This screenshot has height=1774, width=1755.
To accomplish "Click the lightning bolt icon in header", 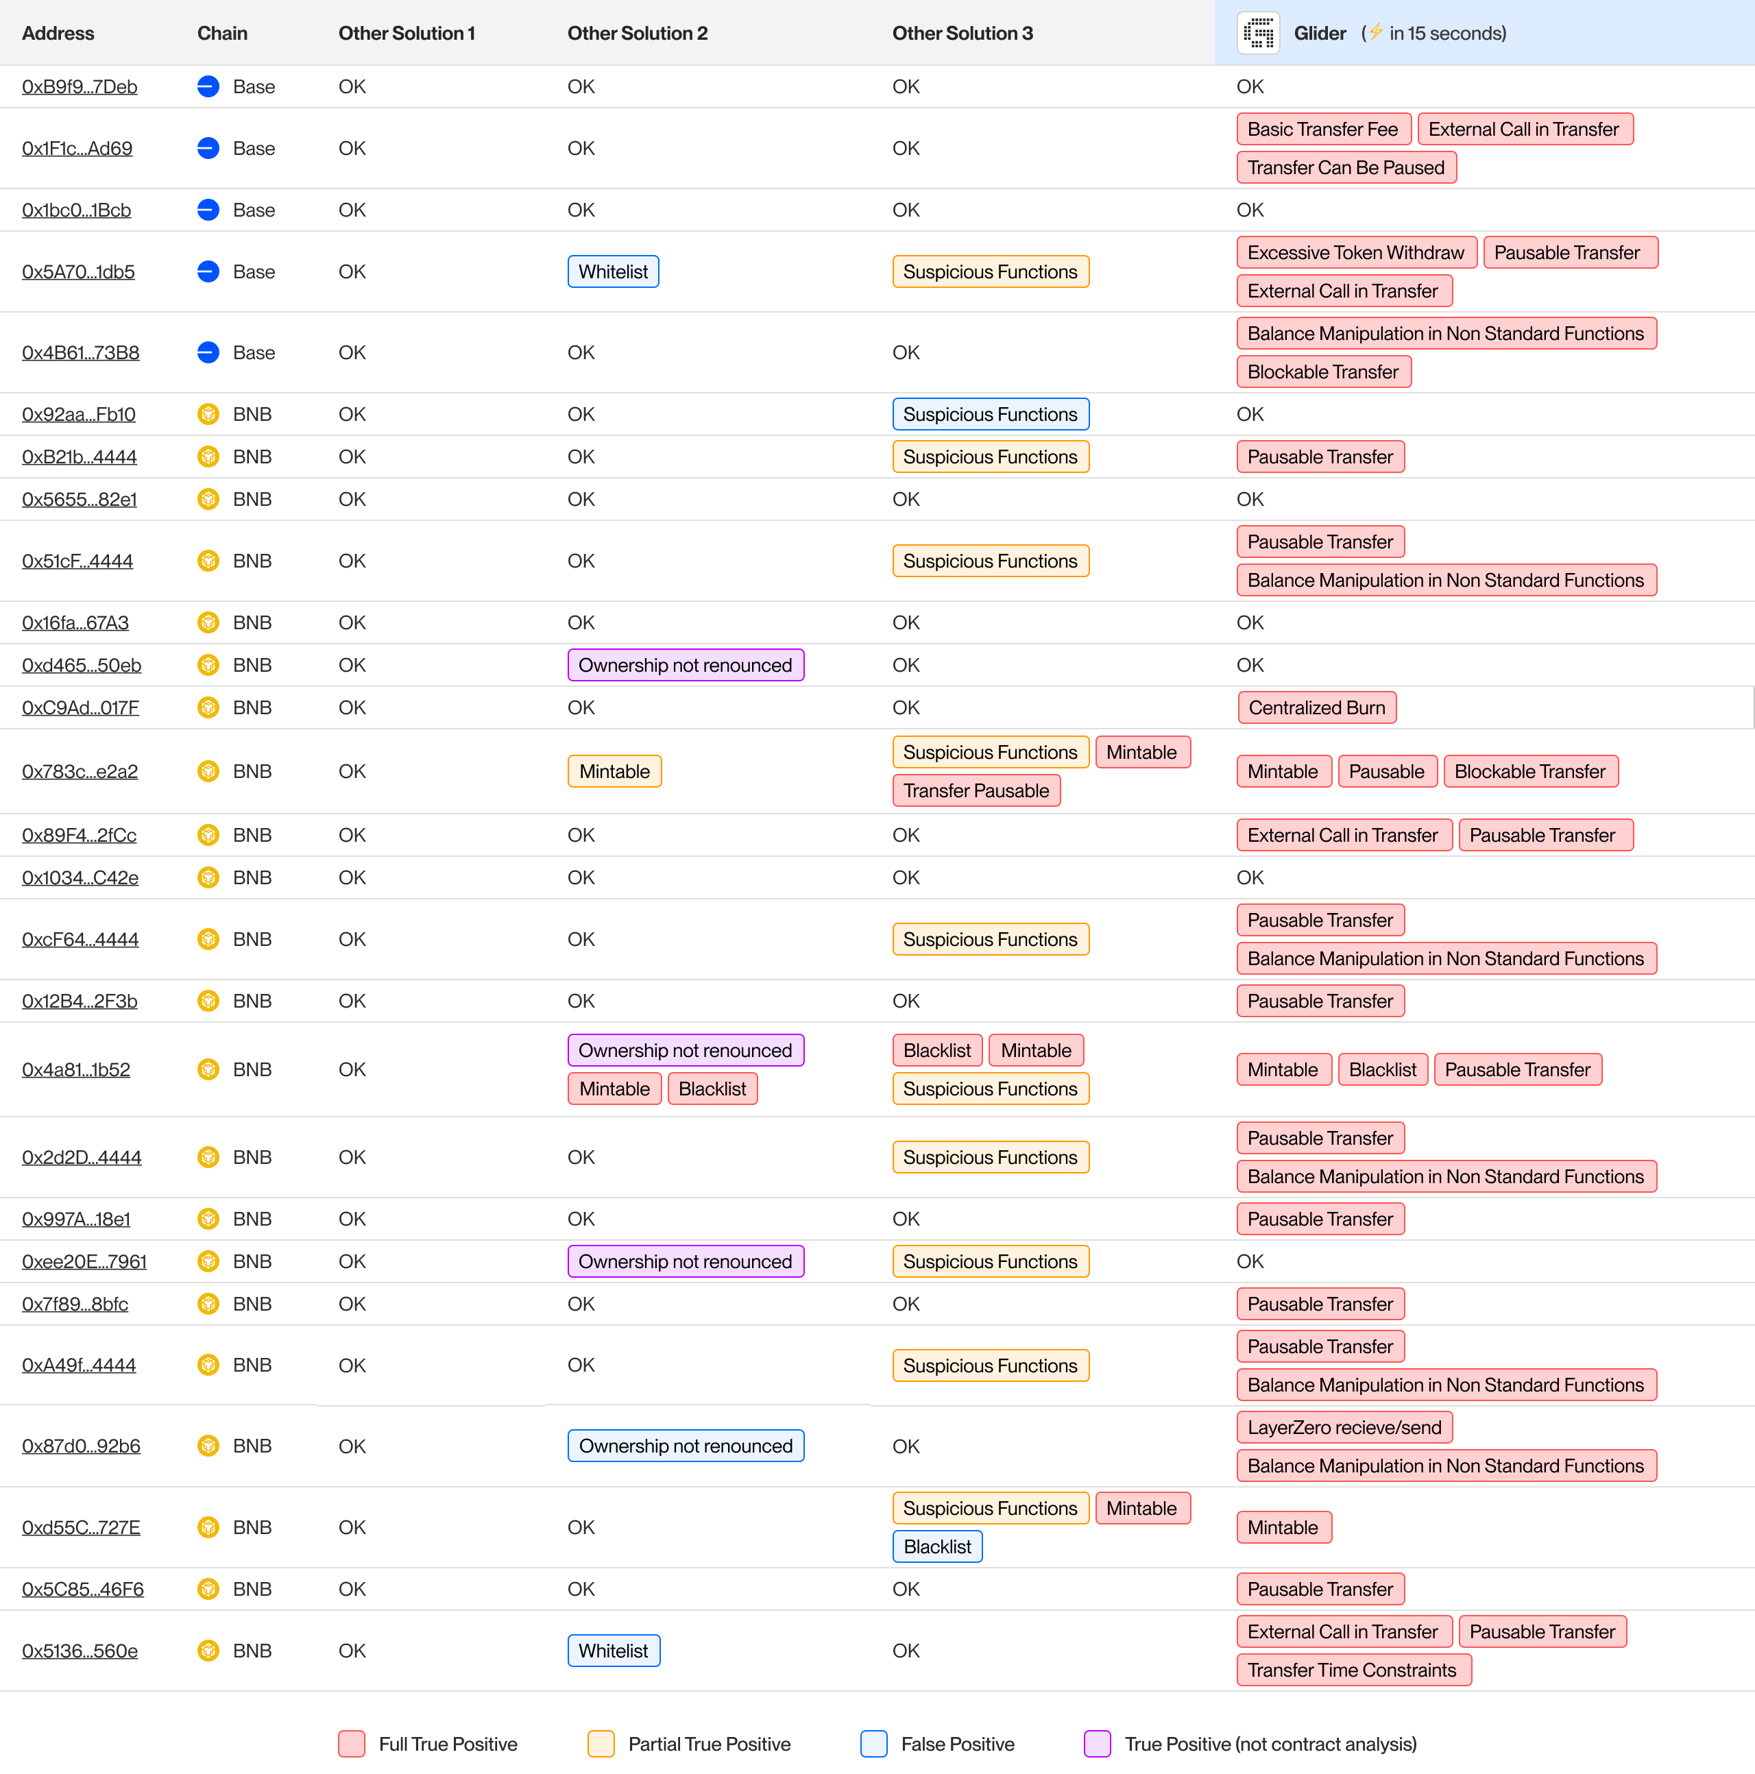I will pyautogui.click(x=1376, y=32).
